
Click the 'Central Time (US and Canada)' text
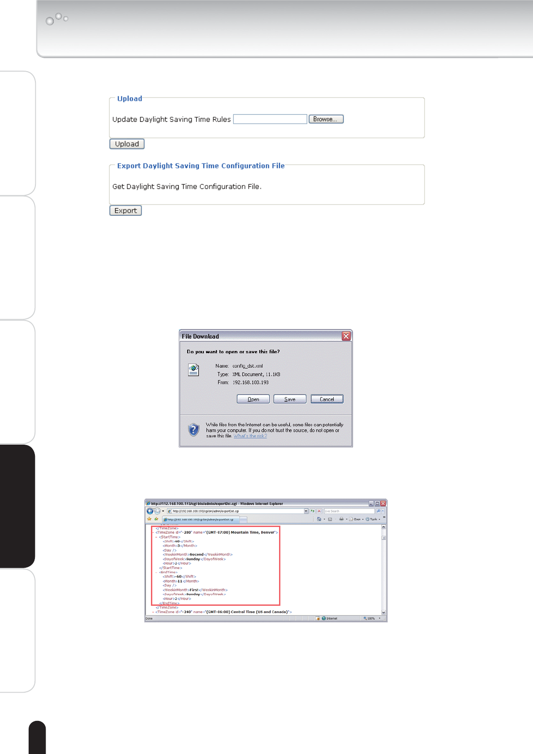tap(259, 612)
